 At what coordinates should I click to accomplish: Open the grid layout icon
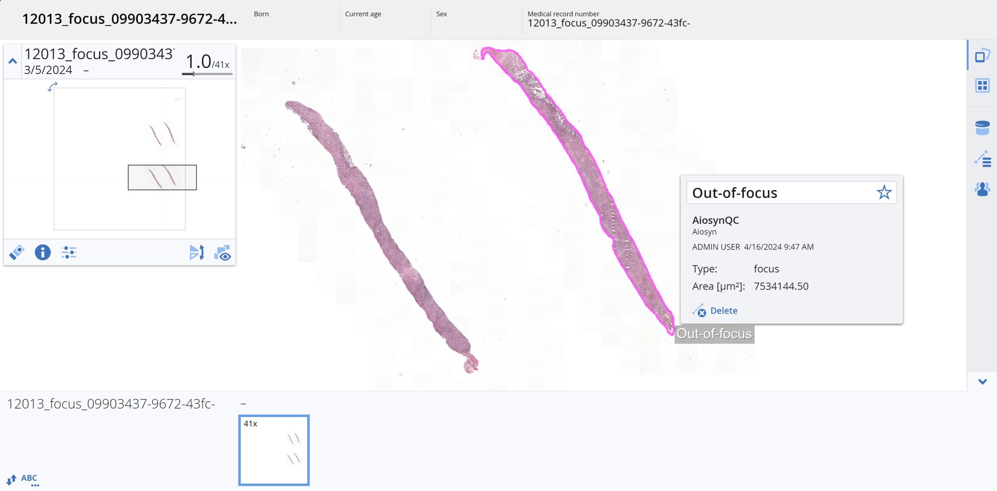click(983, 85)
